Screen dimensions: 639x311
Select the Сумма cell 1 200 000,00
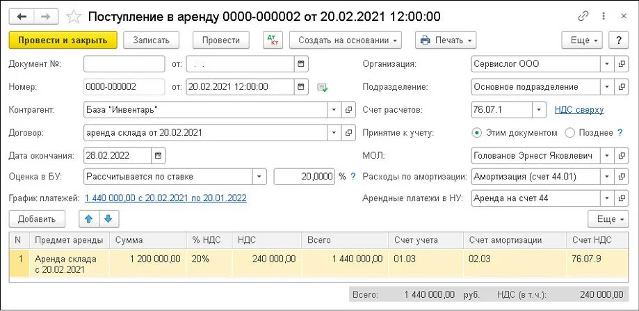pyautogui.click(x=148, y=264)
